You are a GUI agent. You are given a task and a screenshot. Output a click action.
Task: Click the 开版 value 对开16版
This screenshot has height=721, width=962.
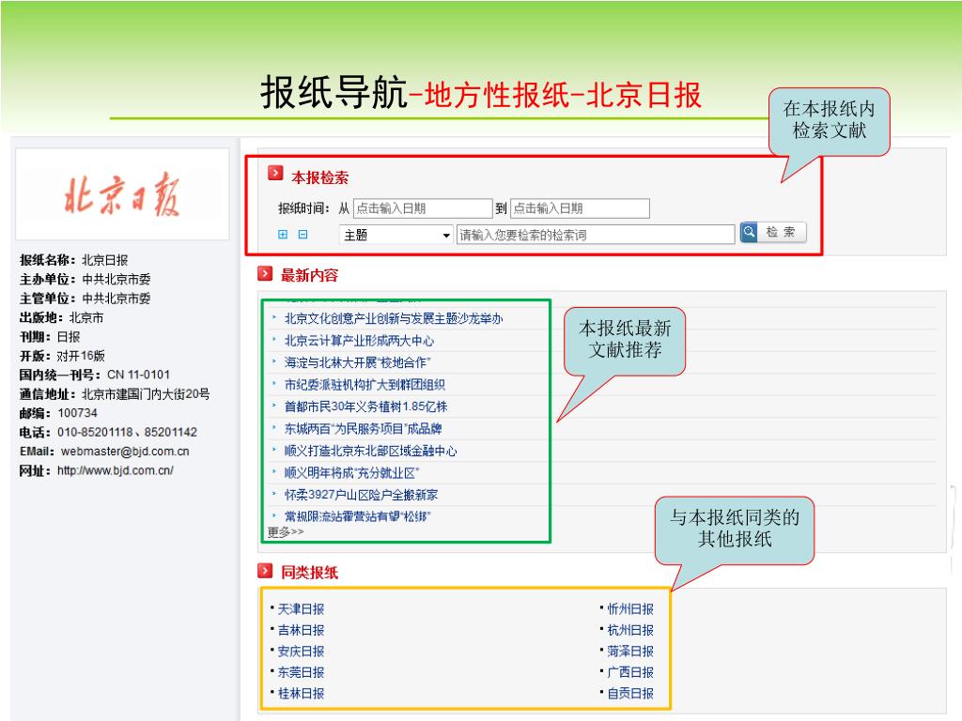click(x=81, y=356)
